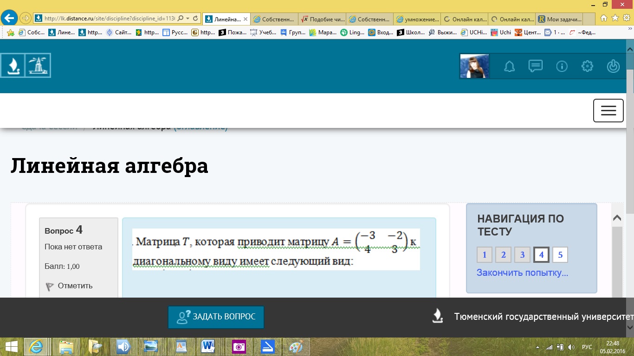The image size is (634, 356).
Task: Go to question 3 in test navigation
Action: 522,255
